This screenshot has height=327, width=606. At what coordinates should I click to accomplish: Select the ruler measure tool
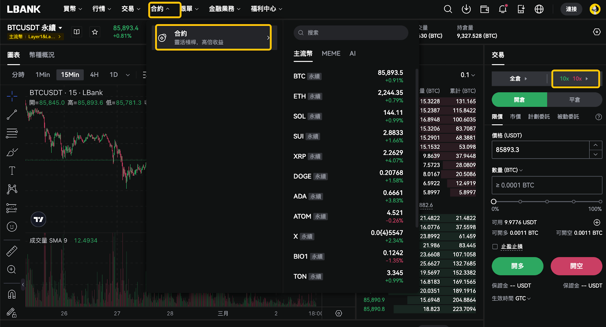point(12,251)
